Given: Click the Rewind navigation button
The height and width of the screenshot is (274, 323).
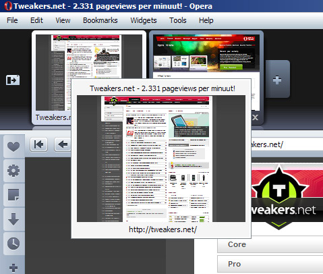Looking at the screenshot, I should click(x=38, y=144).
